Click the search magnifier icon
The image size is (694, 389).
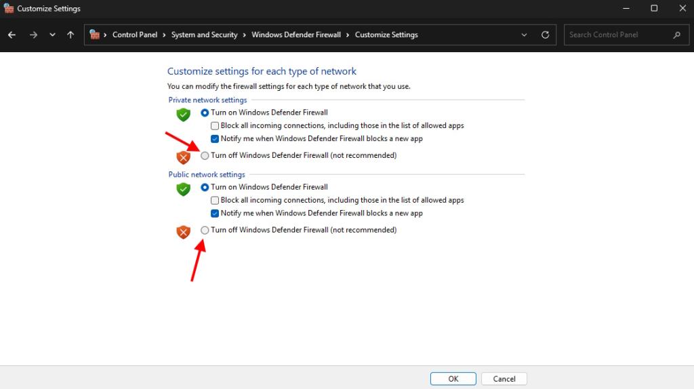click(677, 35)
